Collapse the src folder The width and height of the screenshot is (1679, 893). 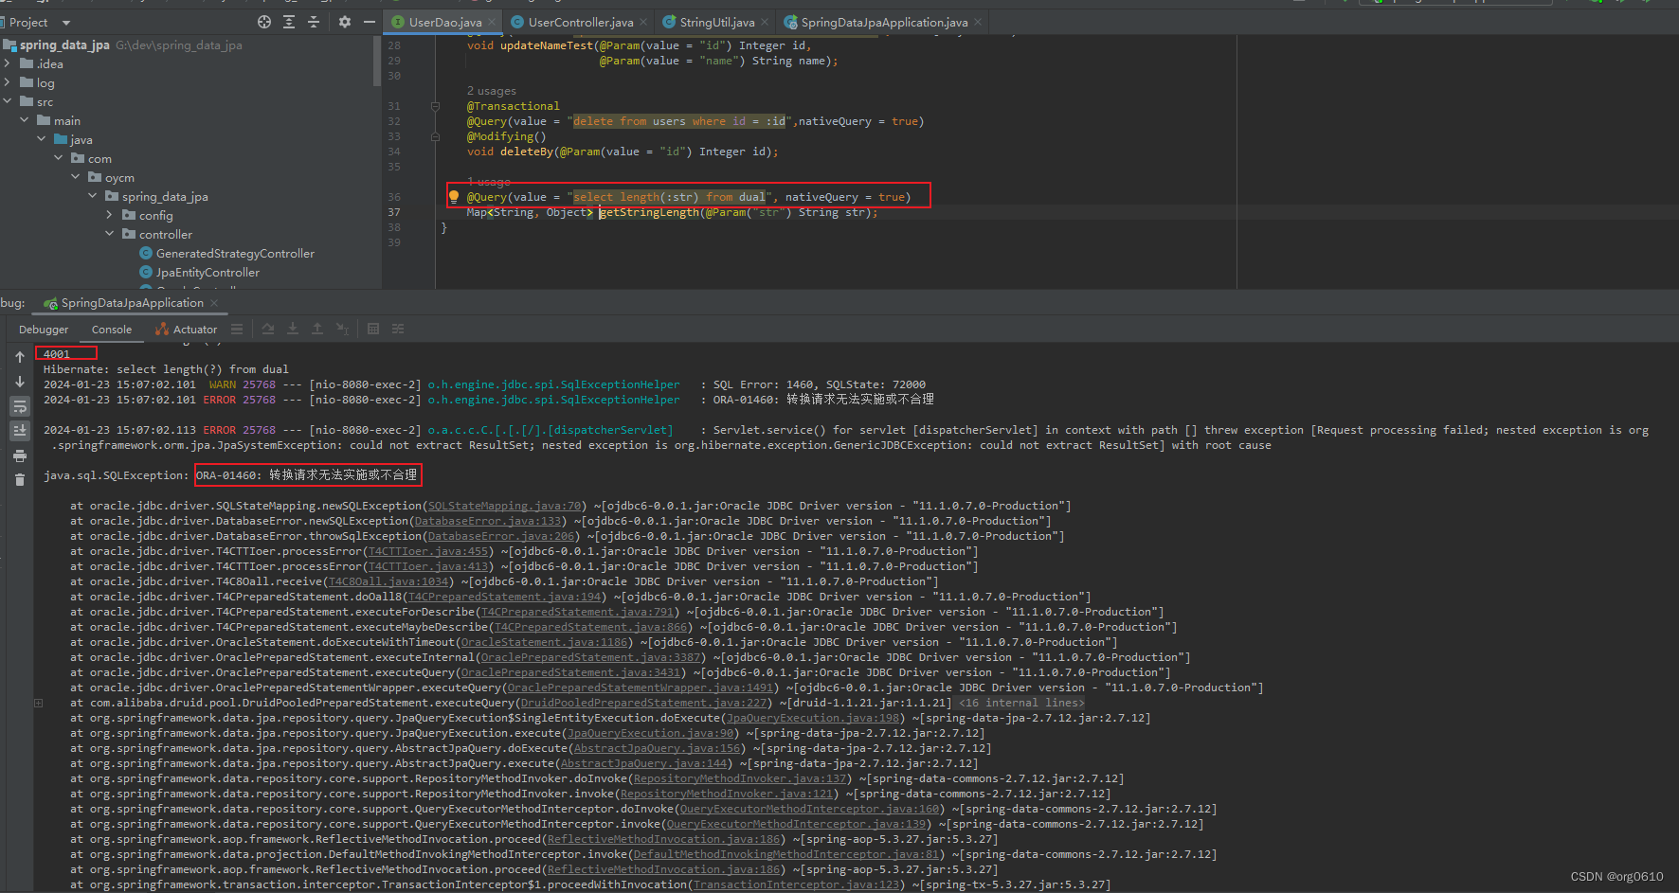tap(8, 101)
